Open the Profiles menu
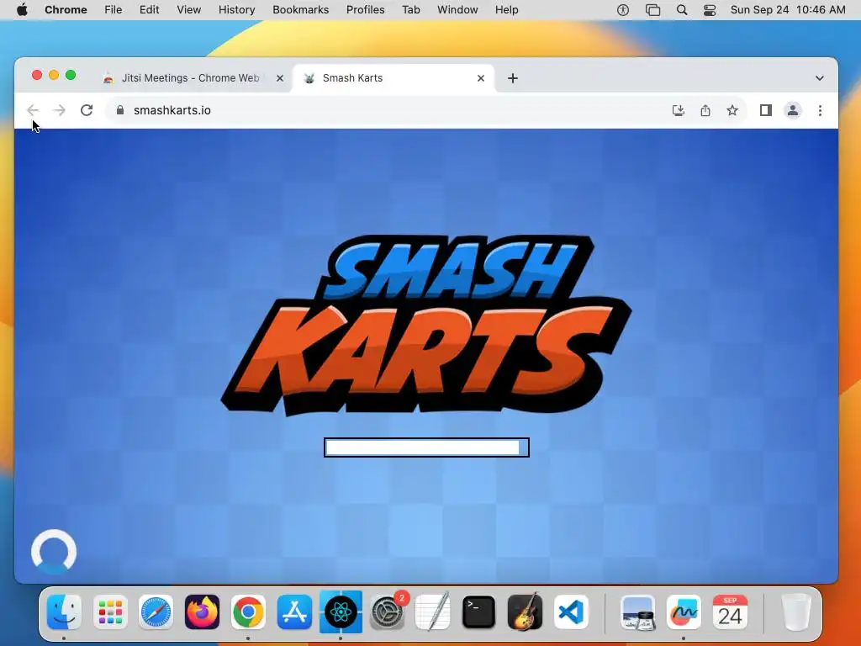Image resolution: width=861 pixels, height=646 pixels. pyautogui.click(x=365, y=10)
